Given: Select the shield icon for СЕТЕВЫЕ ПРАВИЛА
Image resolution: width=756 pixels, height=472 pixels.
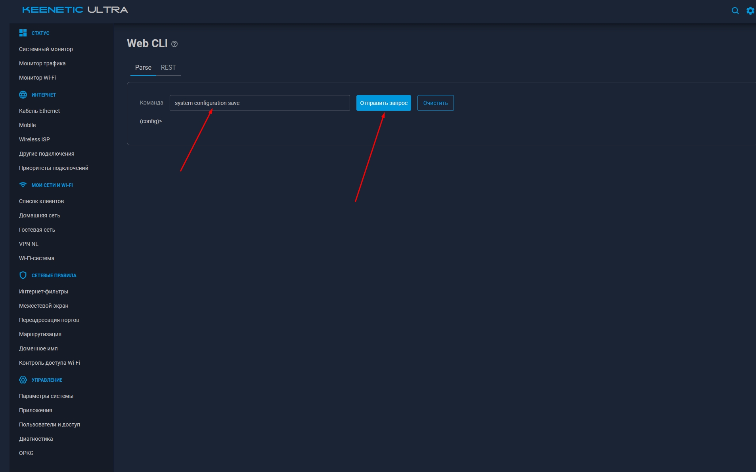Looking at the screenshot, I should (x=23, y=275).
